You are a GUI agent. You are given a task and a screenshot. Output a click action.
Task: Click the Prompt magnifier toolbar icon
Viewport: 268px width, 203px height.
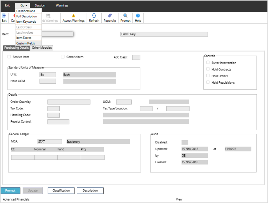(x=125, y=16)
